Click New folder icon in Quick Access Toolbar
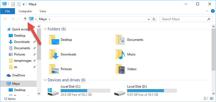Image resolution: width=216 pixels, height=102 pixels. [19, 4]
